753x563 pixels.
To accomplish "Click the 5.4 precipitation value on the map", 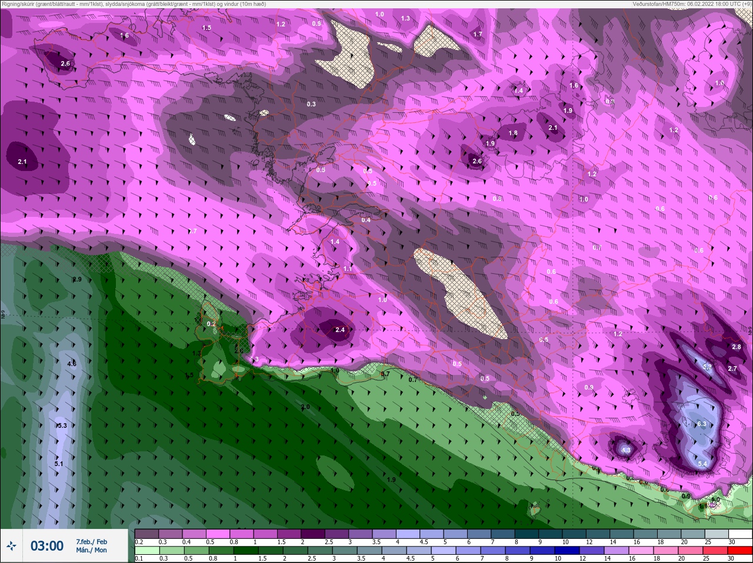I will (x=702, y=464).
